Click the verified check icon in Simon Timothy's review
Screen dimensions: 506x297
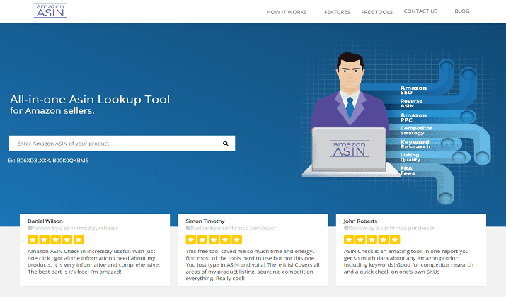(188, 228)
